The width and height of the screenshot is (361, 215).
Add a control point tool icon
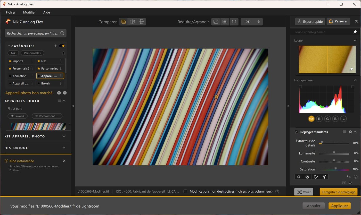[x=299, y=177]
